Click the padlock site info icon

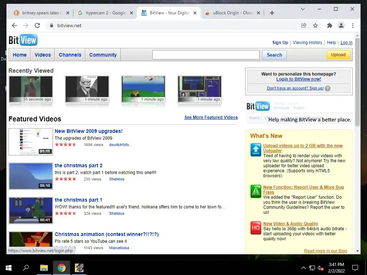[x=52, y=25]
